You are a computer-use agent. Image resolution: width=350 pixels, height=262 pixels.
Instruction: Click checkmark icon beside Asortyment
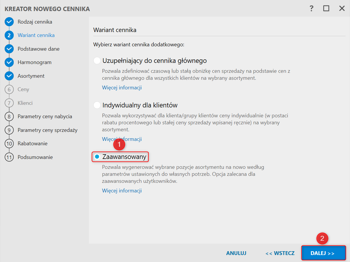tap(9, 76)
